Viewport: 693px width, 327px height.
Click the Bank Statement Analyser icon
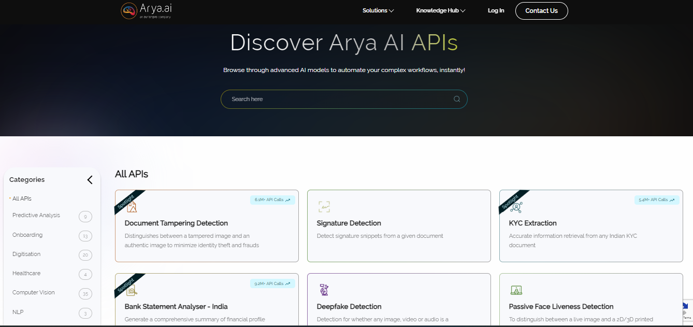point(132,290)
